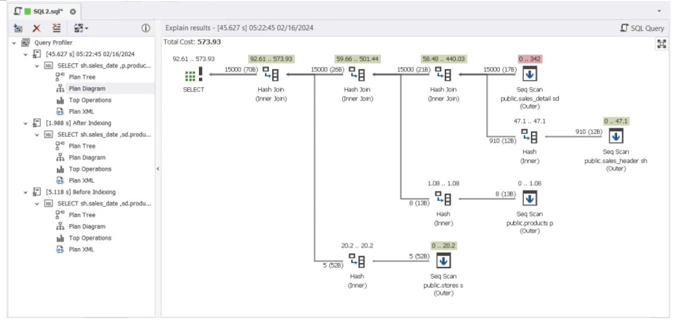
Task: Click the info icon in profiler toolbar
Action: click(146, 28)
